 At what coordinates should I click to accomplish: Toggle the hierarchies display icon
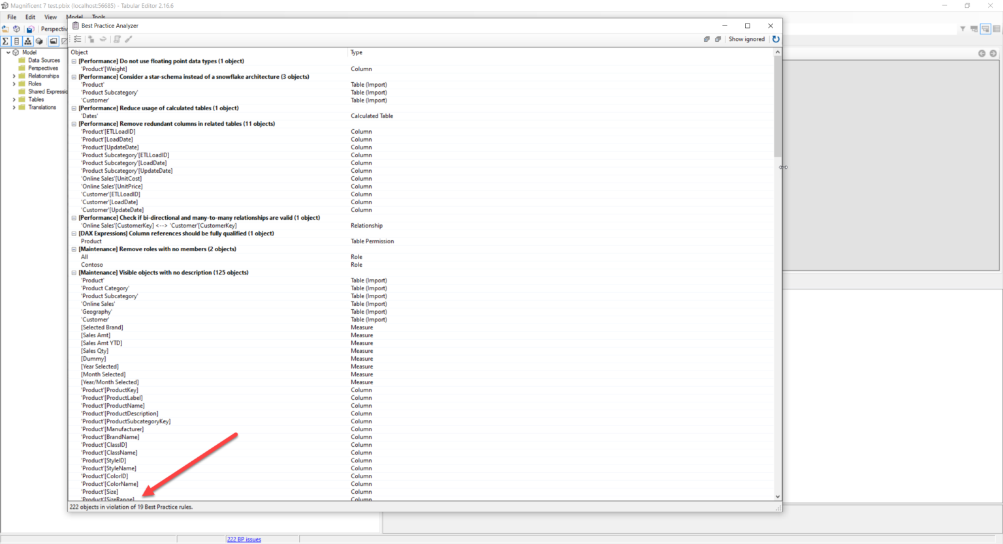27,41
